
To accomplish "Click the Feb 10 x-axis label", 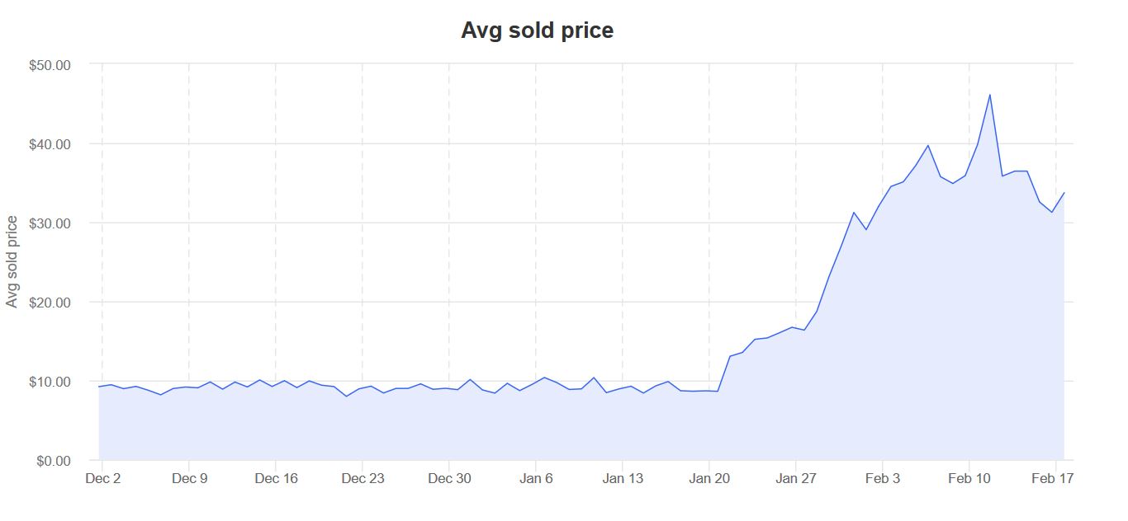I will click(969, 479).
